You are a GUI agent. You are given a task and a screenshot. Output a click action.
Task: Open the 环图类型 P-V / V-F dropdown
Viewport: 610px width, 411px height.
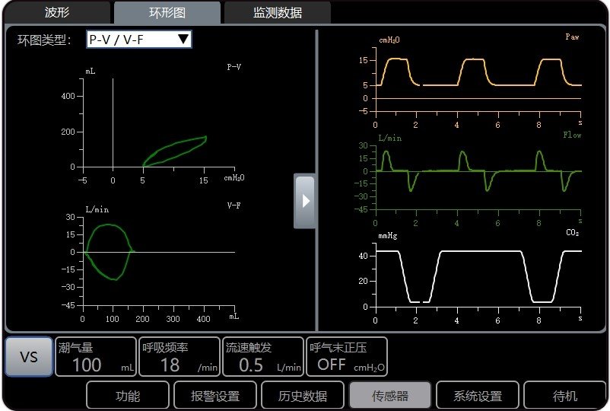tap(138, 40)
